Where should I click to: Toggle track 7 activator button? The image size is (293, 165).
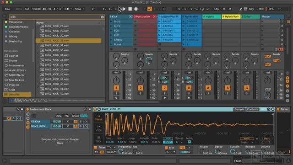[165, 88]
